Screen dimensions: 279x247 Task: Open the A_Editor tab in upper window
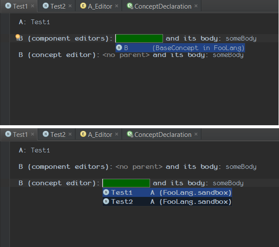pyautogui.click(x=100, y=6)
